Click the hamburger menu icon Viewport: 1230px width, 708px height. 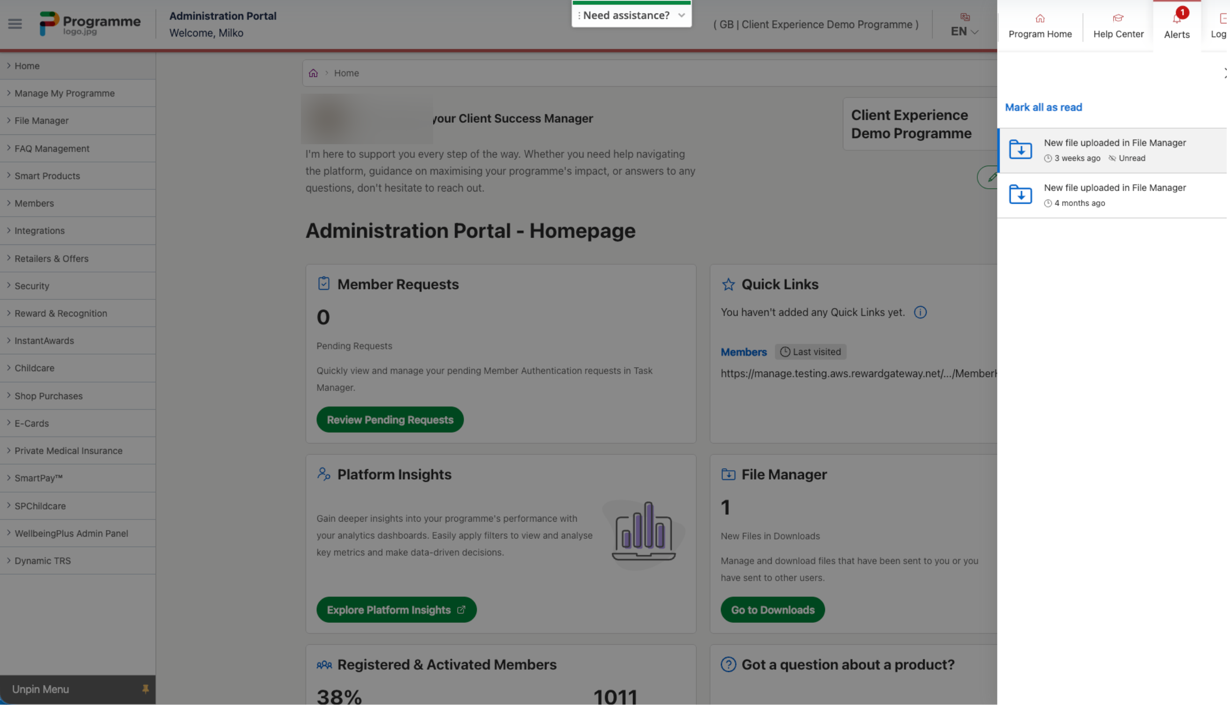point(15,23)
